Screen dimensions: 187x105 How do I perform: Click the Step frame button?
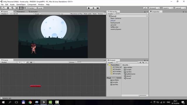[98, 8]
